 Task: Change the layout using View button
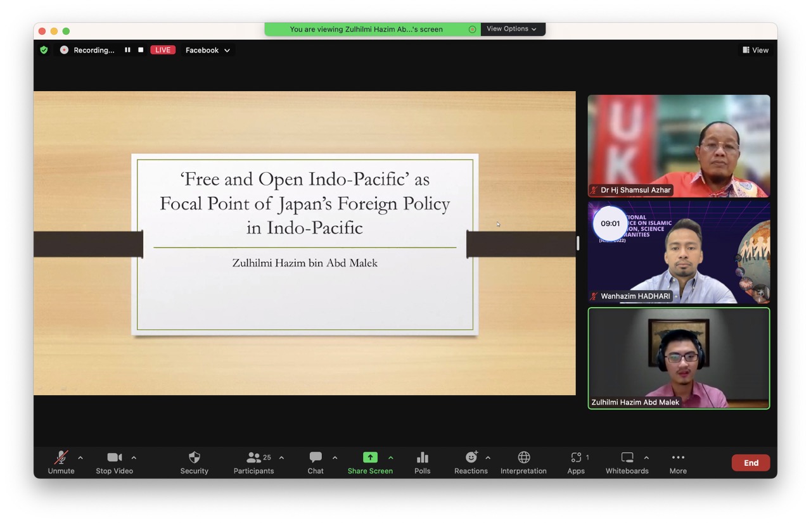(756, 50)
